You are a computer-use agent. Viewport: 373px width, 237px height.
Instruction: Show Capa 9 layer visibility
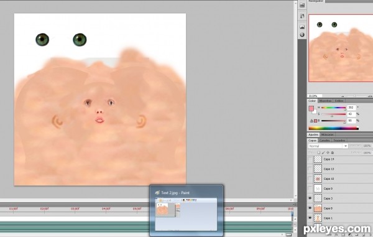[x=310, y=188]
